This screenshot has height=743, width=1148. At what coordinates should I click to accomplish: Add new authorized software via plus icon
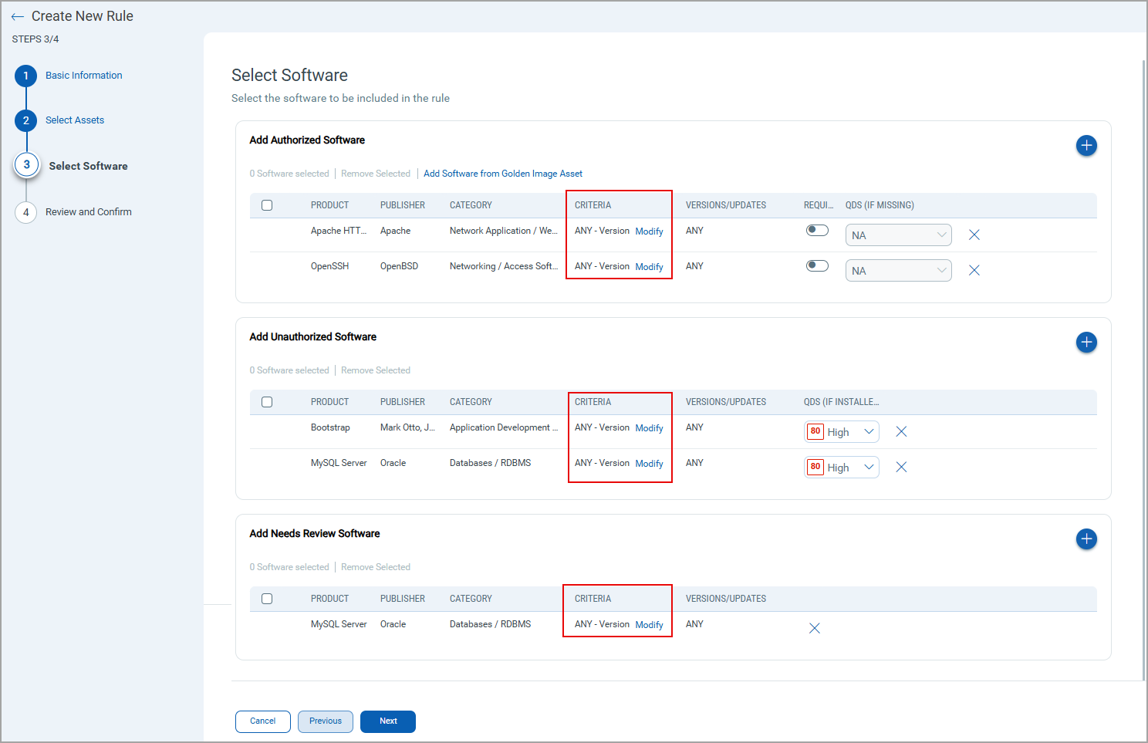point(1086,145)
